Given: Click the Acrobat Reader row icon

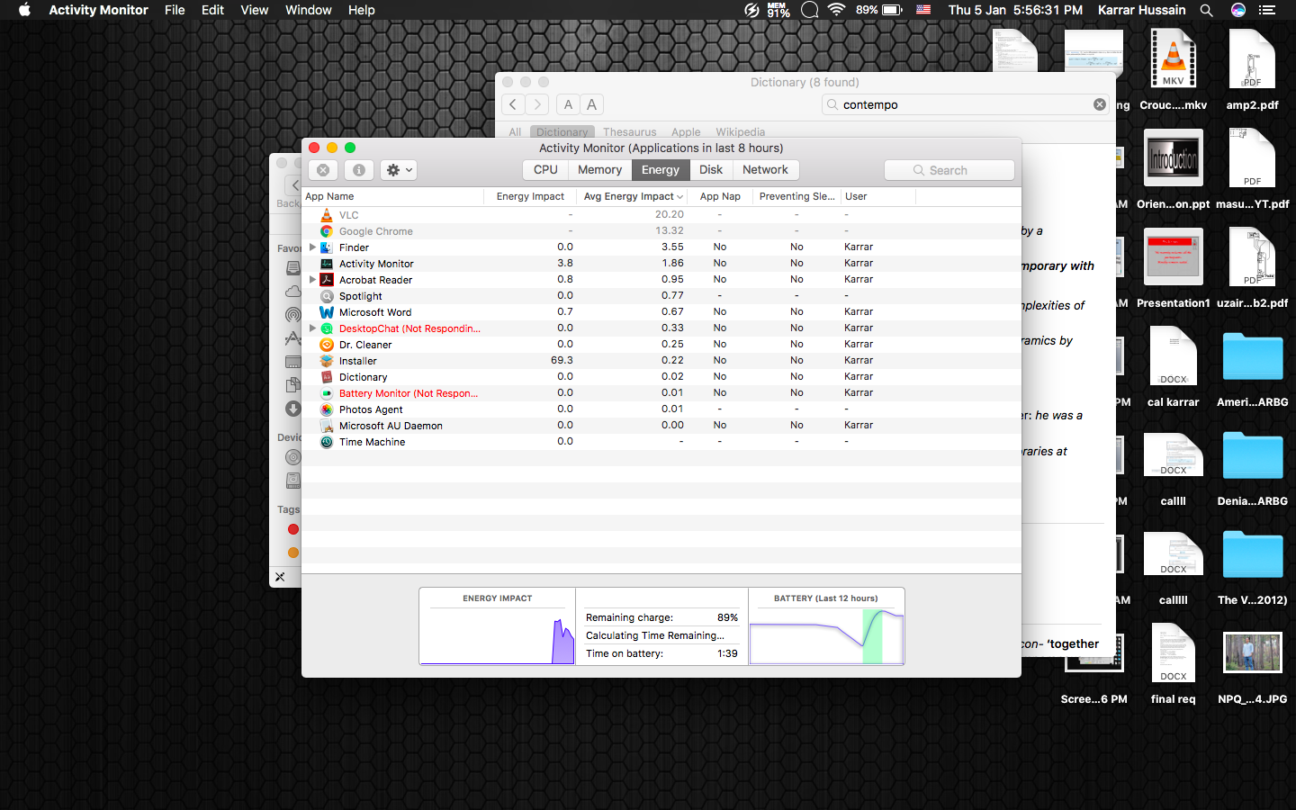Looking at the screenshot, I should pyautogui.click(x=327, y=280).
